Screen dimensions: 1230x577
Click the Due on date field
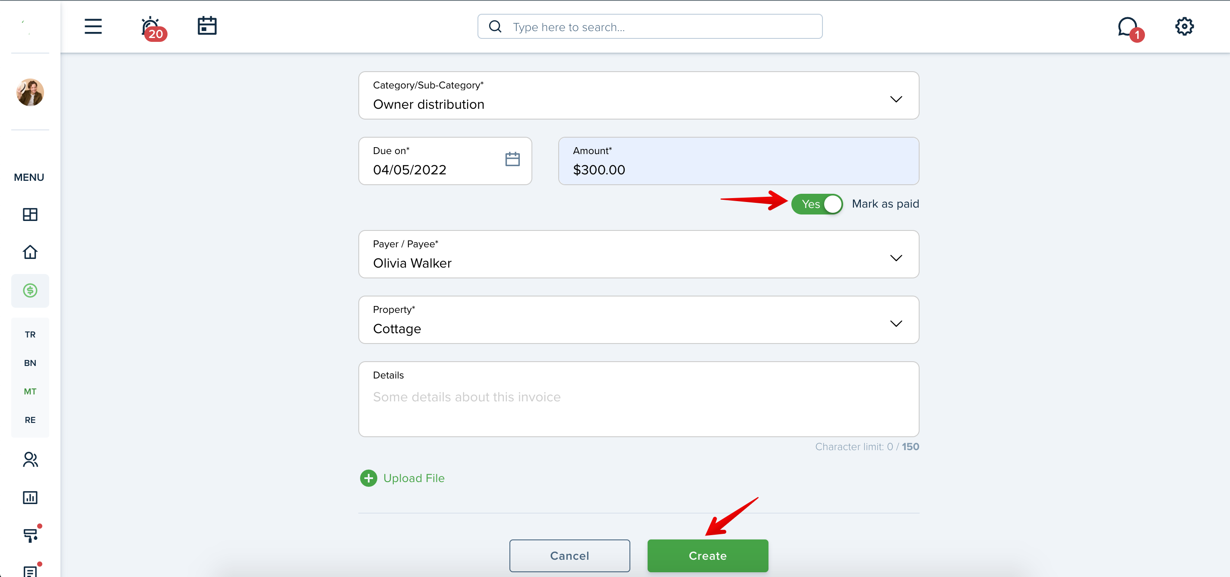[x=445, y=161]
